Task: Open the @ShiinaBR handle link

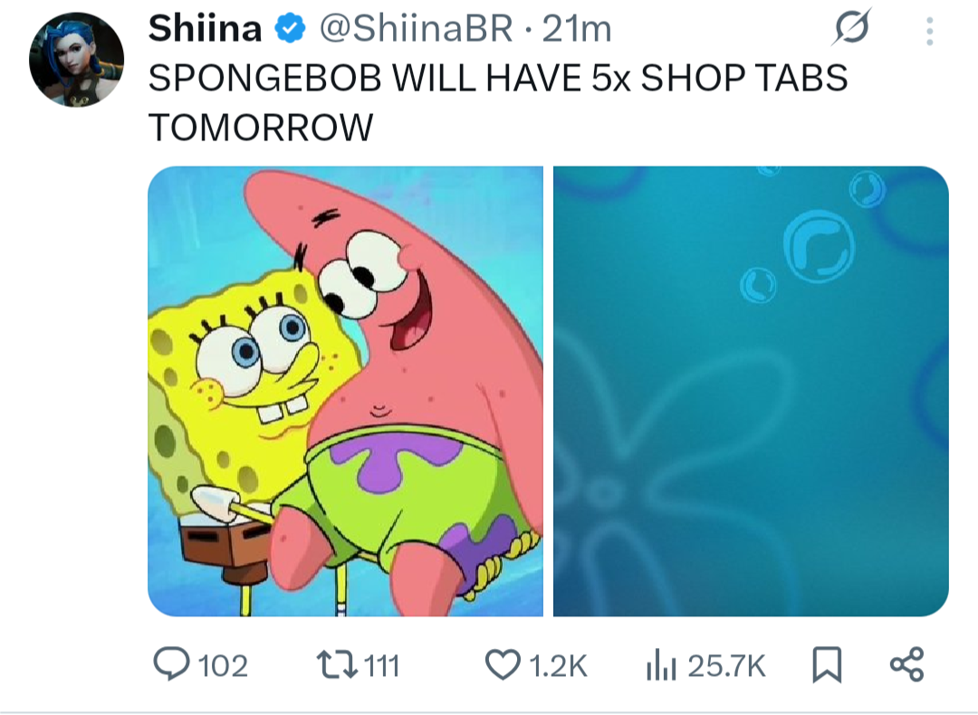Action: 416,29
